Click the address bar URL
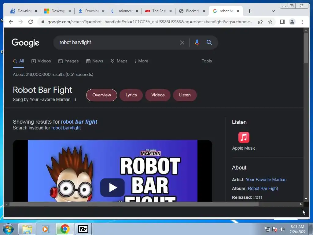The height and width of the screenshot is (235, 313). [151, 22]
